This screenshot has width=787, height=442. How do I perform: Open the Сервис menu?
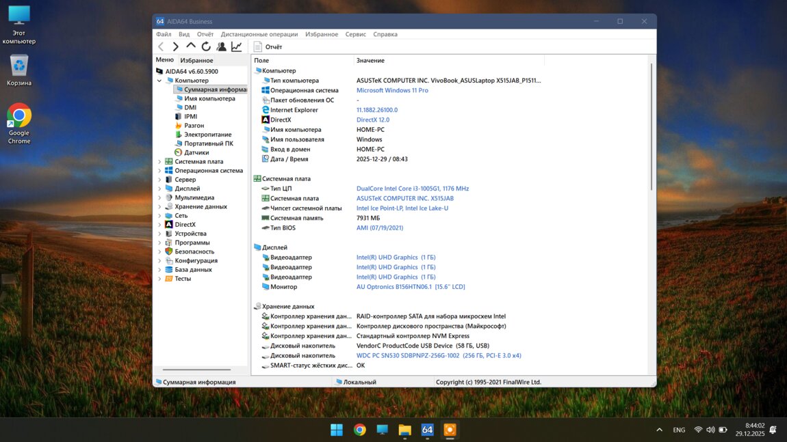pos(355,34)
